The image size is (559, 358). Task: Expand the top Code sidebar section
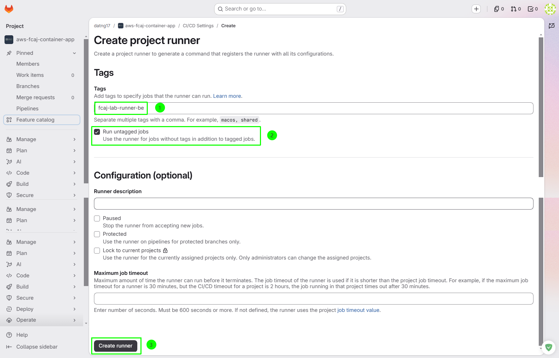pyautogui.click(x=41, y=173)
